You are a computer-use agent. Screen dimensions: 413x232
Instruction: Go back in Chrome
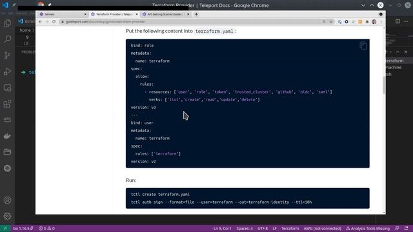click(40, 21)
